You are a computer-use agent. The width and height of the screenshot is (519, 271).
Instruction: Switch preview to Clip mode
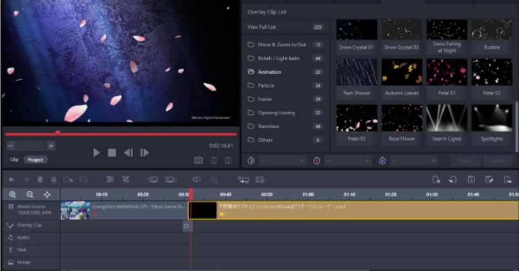tap(14, 159)
